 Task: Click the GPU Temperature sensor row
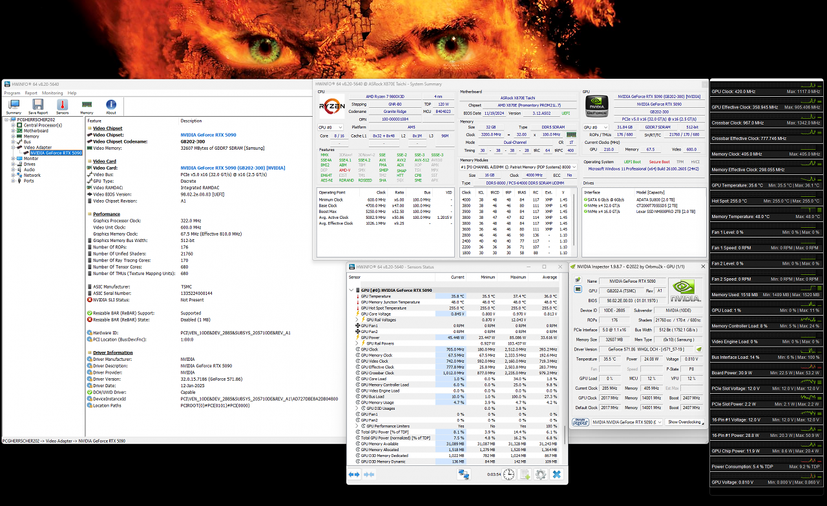point(455,296)
